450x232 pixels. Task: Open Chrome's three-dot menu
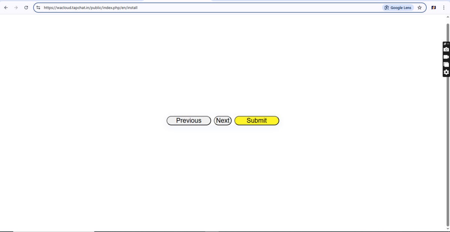pyautogui.click(x=444, y=7)
